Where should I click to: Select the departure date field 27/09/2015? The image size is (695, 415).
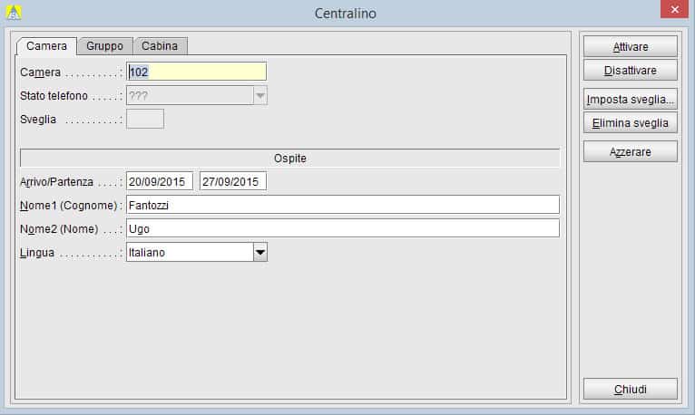(x=233, y=181)
